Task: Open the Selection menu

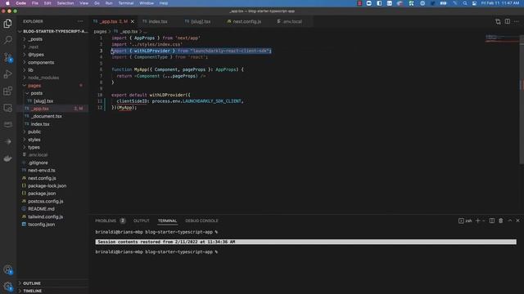Action: [x=65, y=3]
